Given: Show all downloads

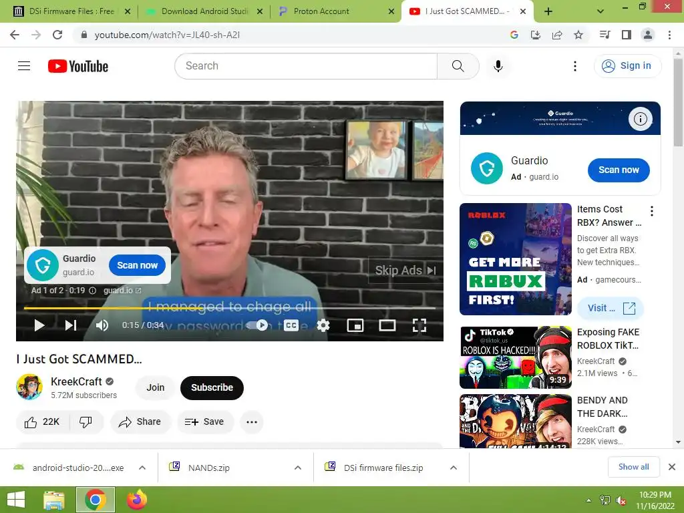Looking at the screenshot, I should (633, 467).
